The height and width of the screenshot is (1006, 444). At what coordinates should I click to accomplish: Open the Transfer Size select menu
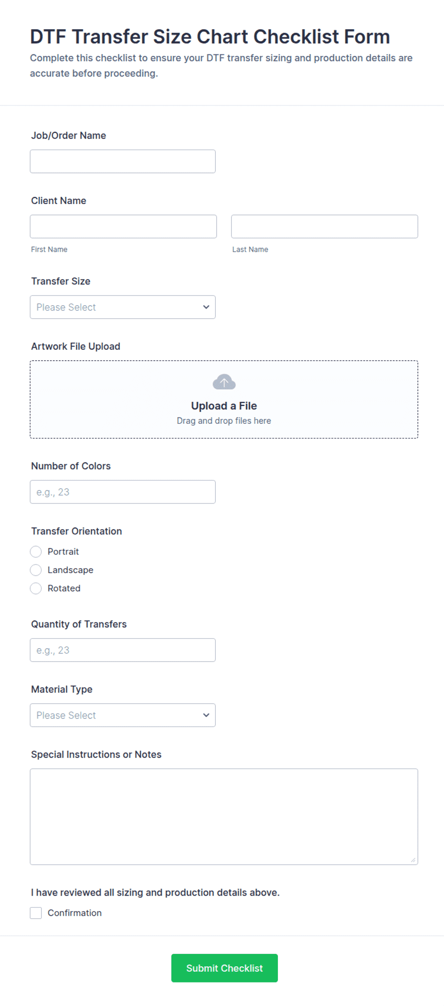(x=123, y=307)
